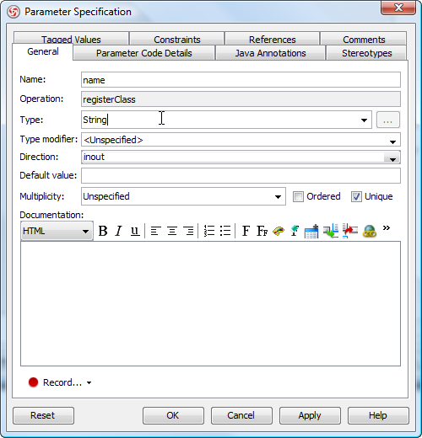Viewport: 422px width, 438px height.
Task: Open the Multiplicity dropdown
Action: [278, 196]
